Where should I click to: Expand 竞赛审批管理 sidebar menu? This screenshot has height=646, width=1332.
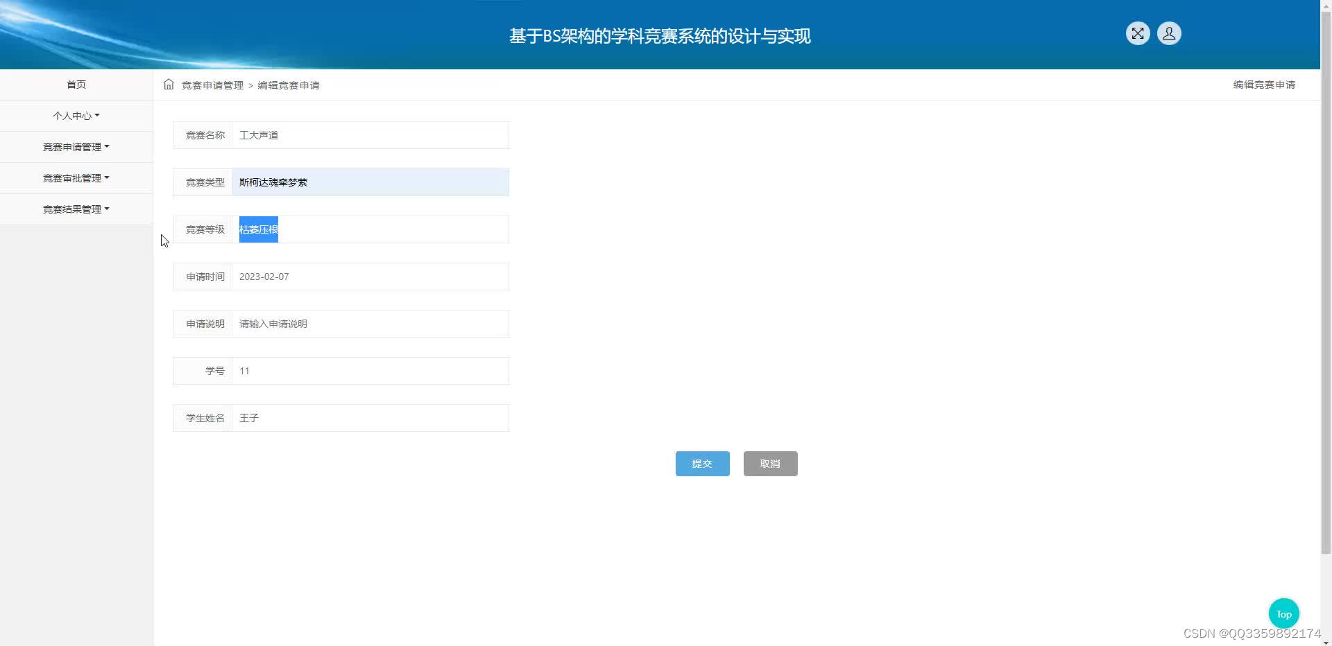76,178
